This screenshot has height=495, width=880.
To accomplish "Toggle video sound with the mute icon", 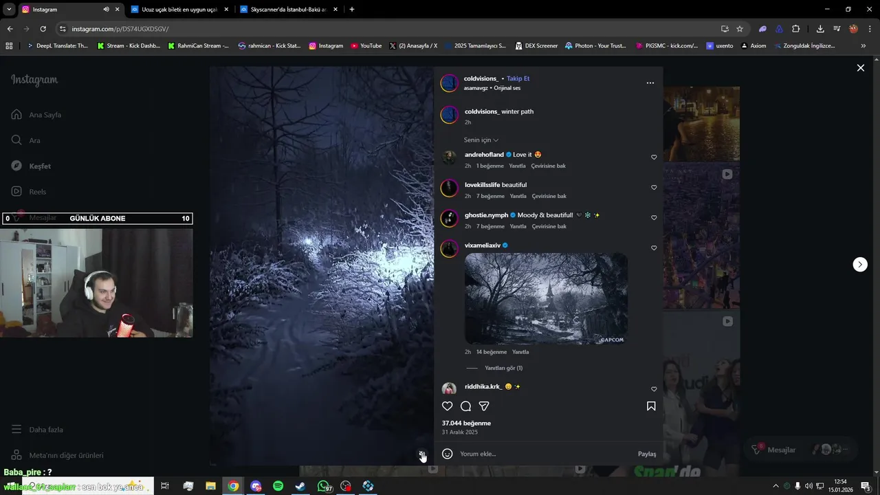I will (x=422, y=454).
